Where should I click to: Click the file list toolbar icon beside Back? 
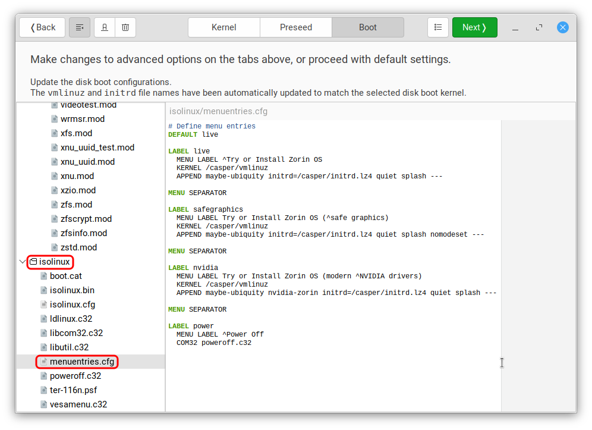(x=79, y=27)
